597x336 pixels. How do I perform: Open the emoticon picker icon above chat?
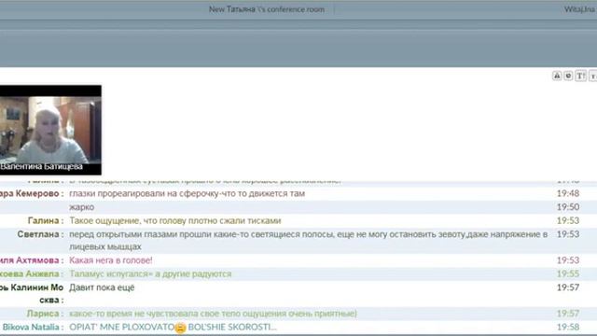point(568,76)
